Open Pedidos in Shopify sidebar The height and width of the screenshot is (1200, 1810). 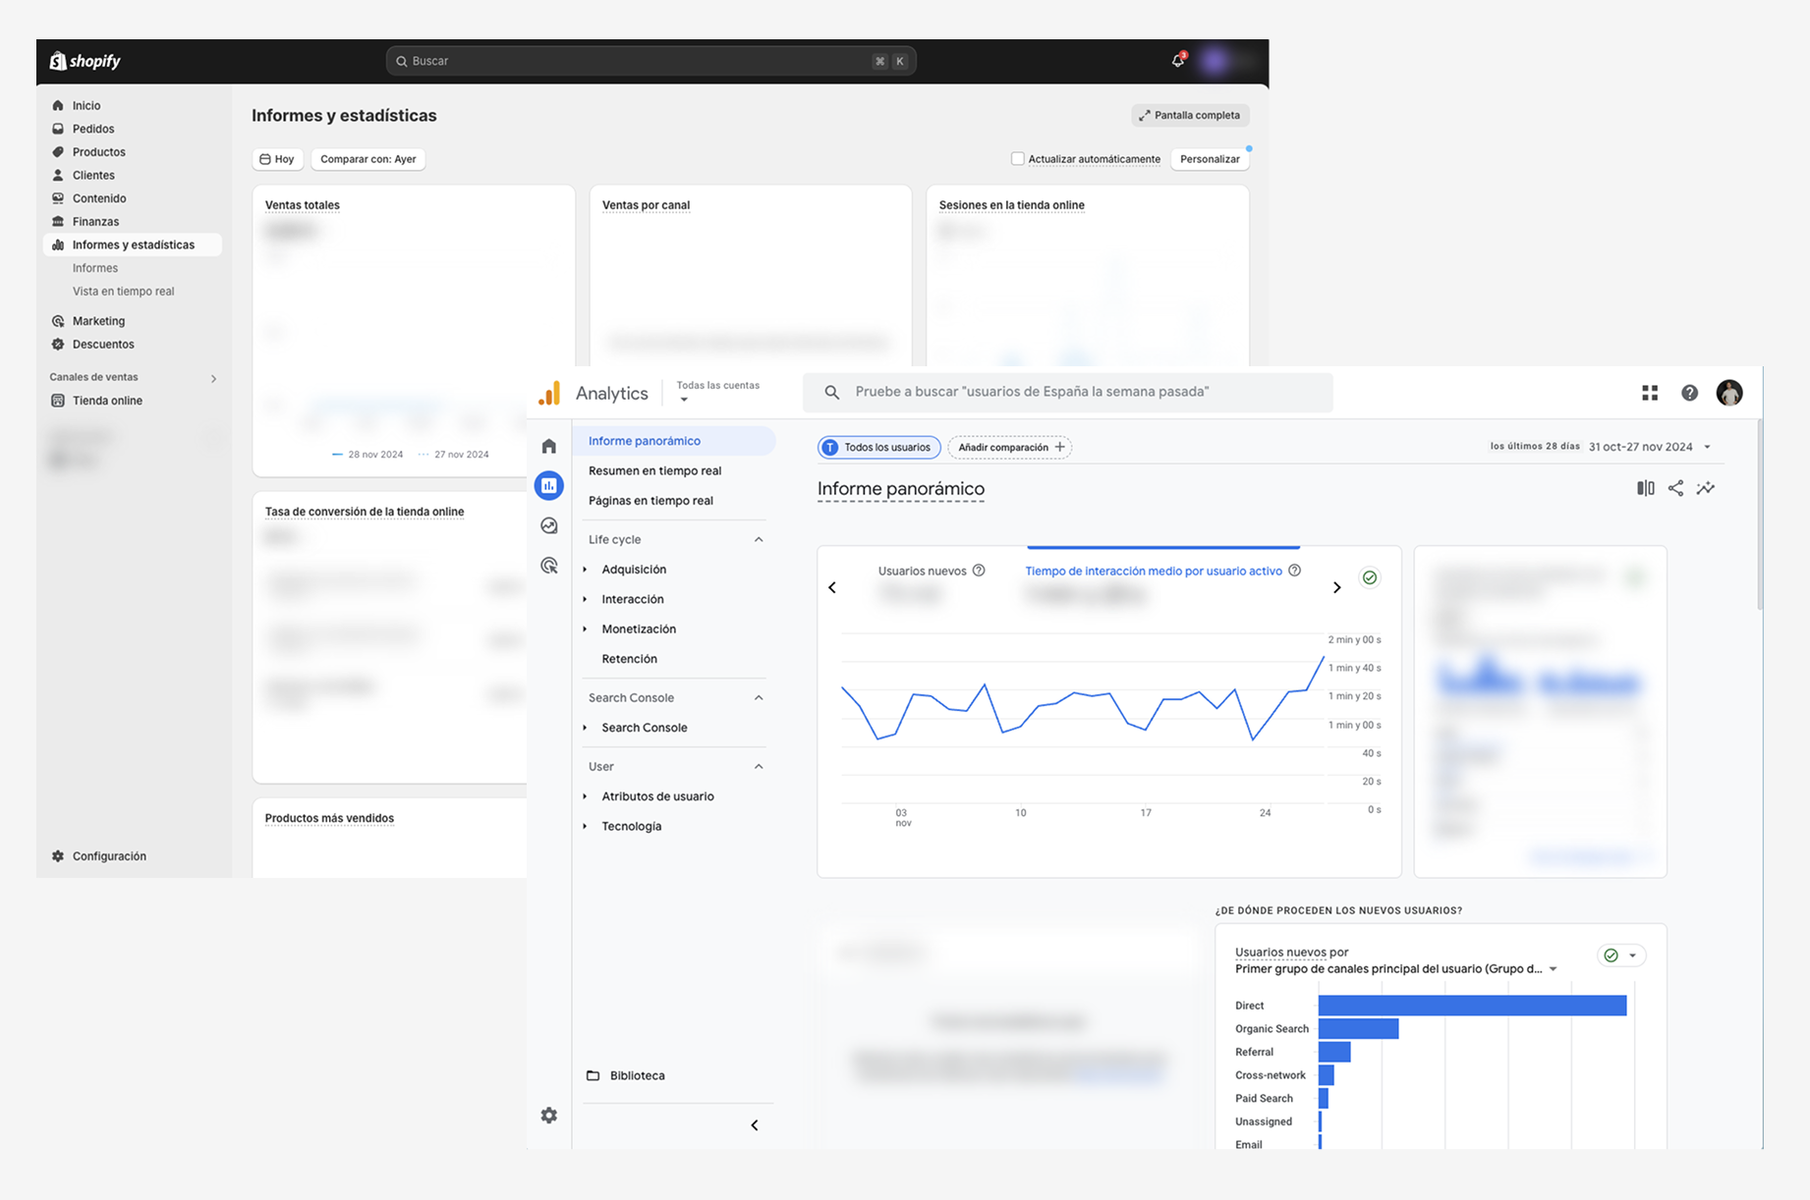pos(93,129)
